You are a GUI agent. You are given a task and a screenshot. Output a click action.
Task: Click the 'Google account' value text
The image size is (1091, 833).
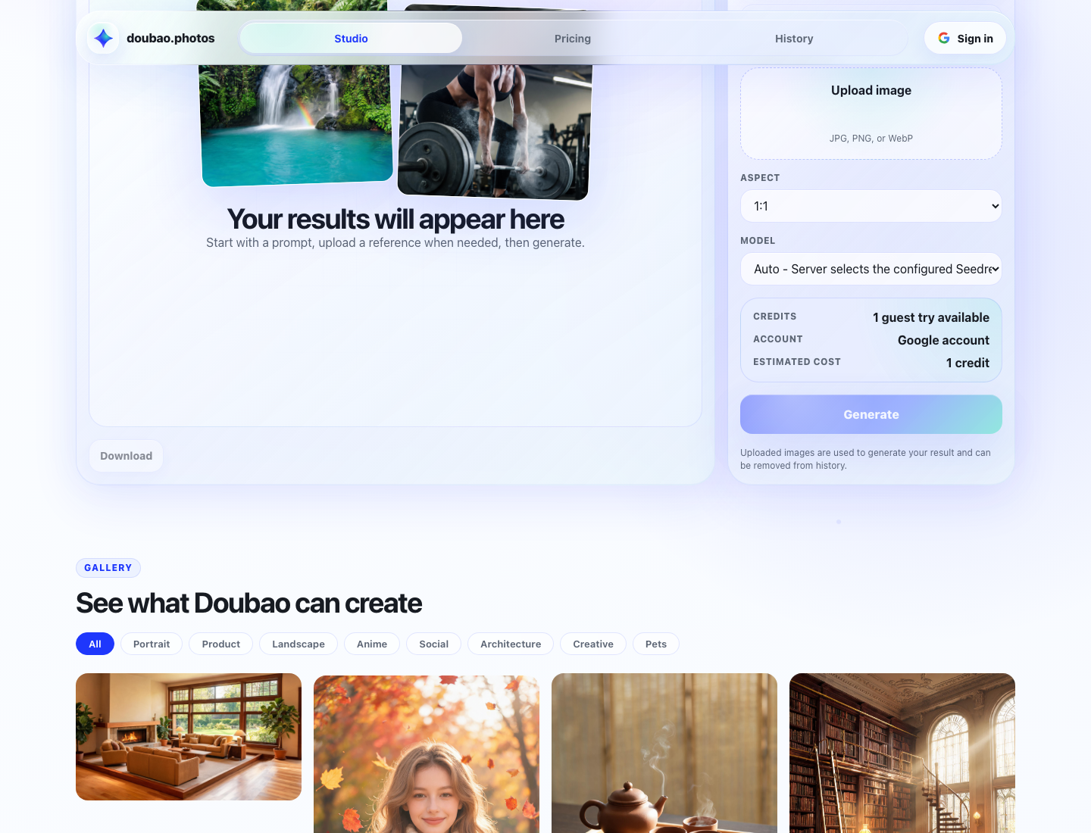pyautogui.click(x=943, y=340)
